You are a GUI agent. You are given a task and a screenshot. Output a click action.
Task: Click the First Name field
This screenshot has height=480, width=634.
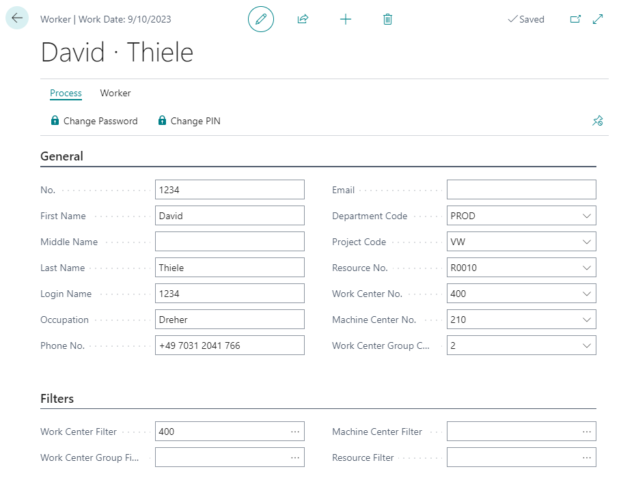(230, 216)
